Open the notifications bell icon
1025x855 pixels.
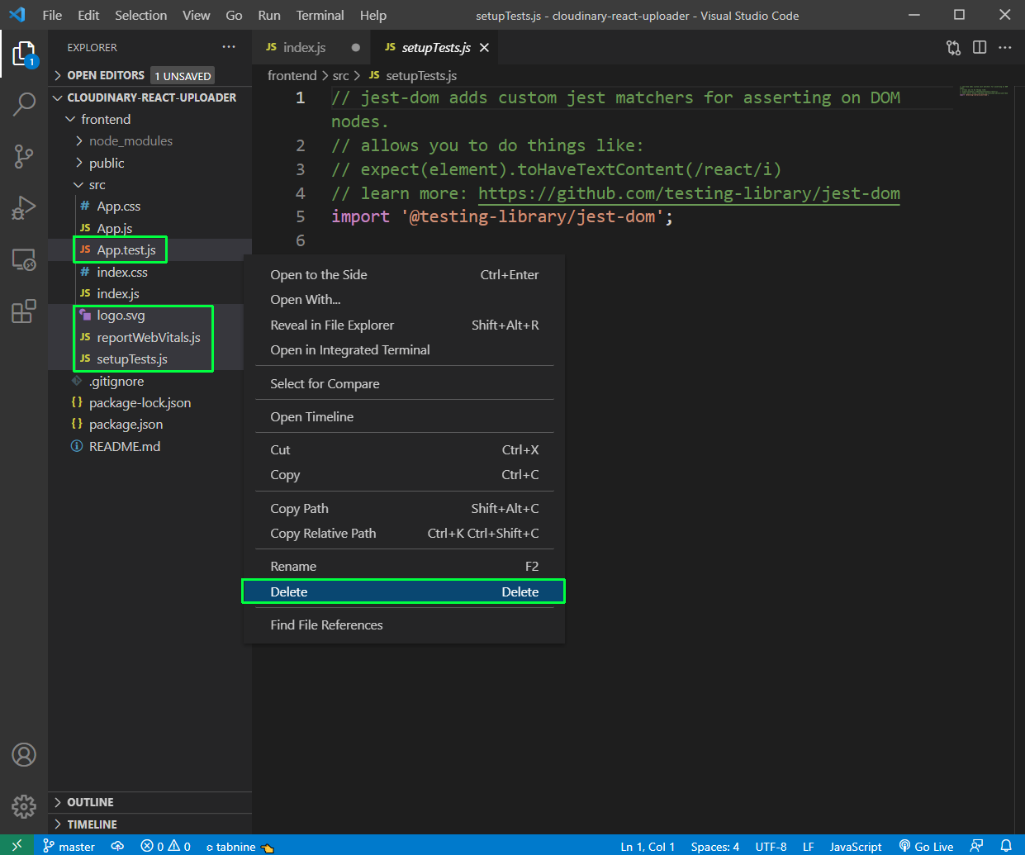click(1006, 846)
